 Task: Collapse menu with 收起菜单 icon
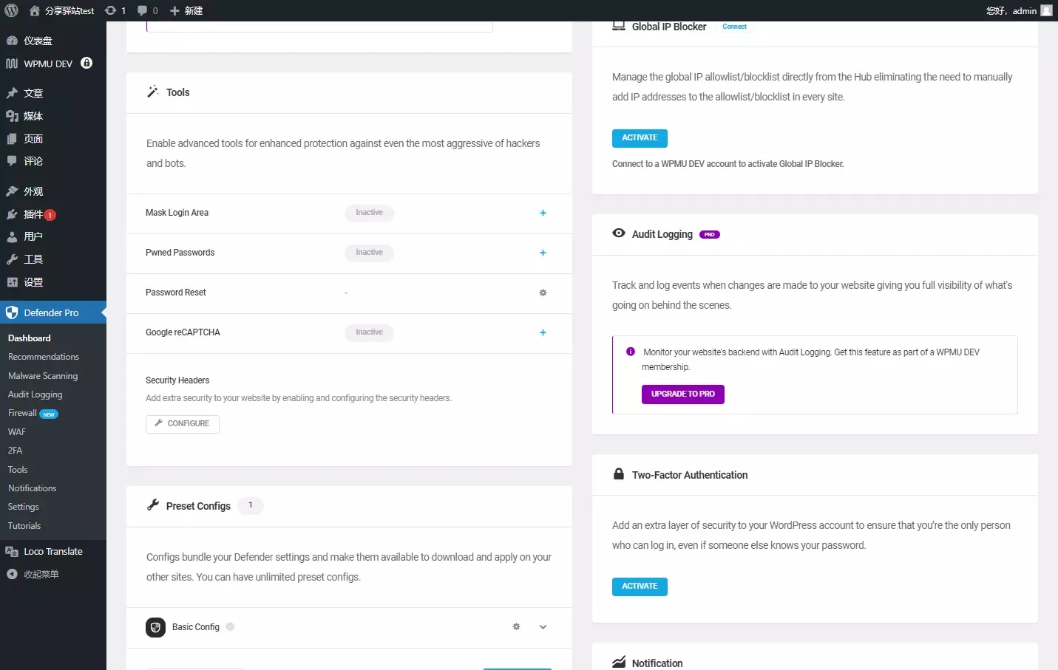click(x=12, y=574)
